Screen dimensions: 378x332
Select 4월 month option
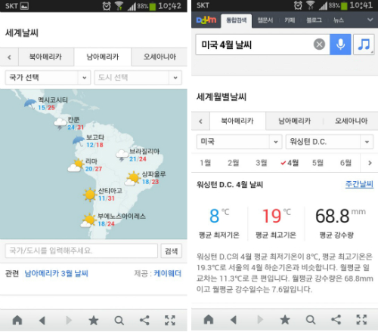[290, 163]
